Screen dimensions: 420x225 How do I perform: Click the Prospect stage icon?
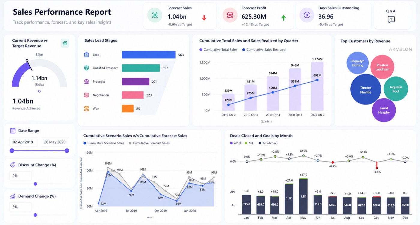[87, 81]
